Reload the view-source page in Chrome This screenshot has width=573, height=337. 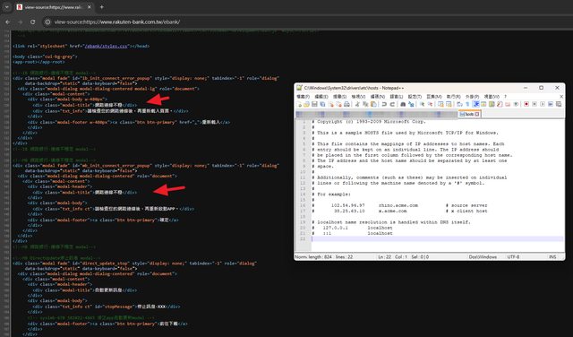click(32, 22)
